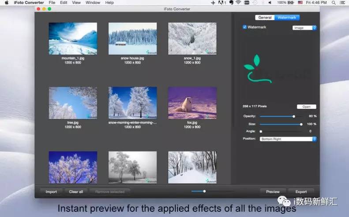Click the Opacity slider handle

[294, 116]
